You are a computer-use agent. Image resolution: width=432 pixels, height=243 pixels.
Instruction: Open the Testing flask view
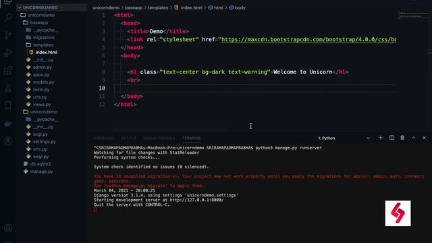tap(8, 88)
